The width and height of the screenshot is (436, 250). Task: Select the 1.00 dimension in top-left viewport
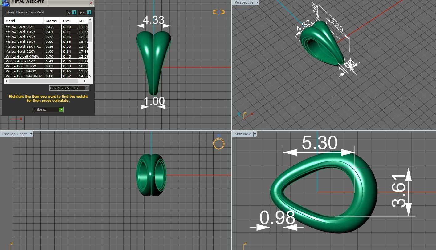tap(154, 101)
